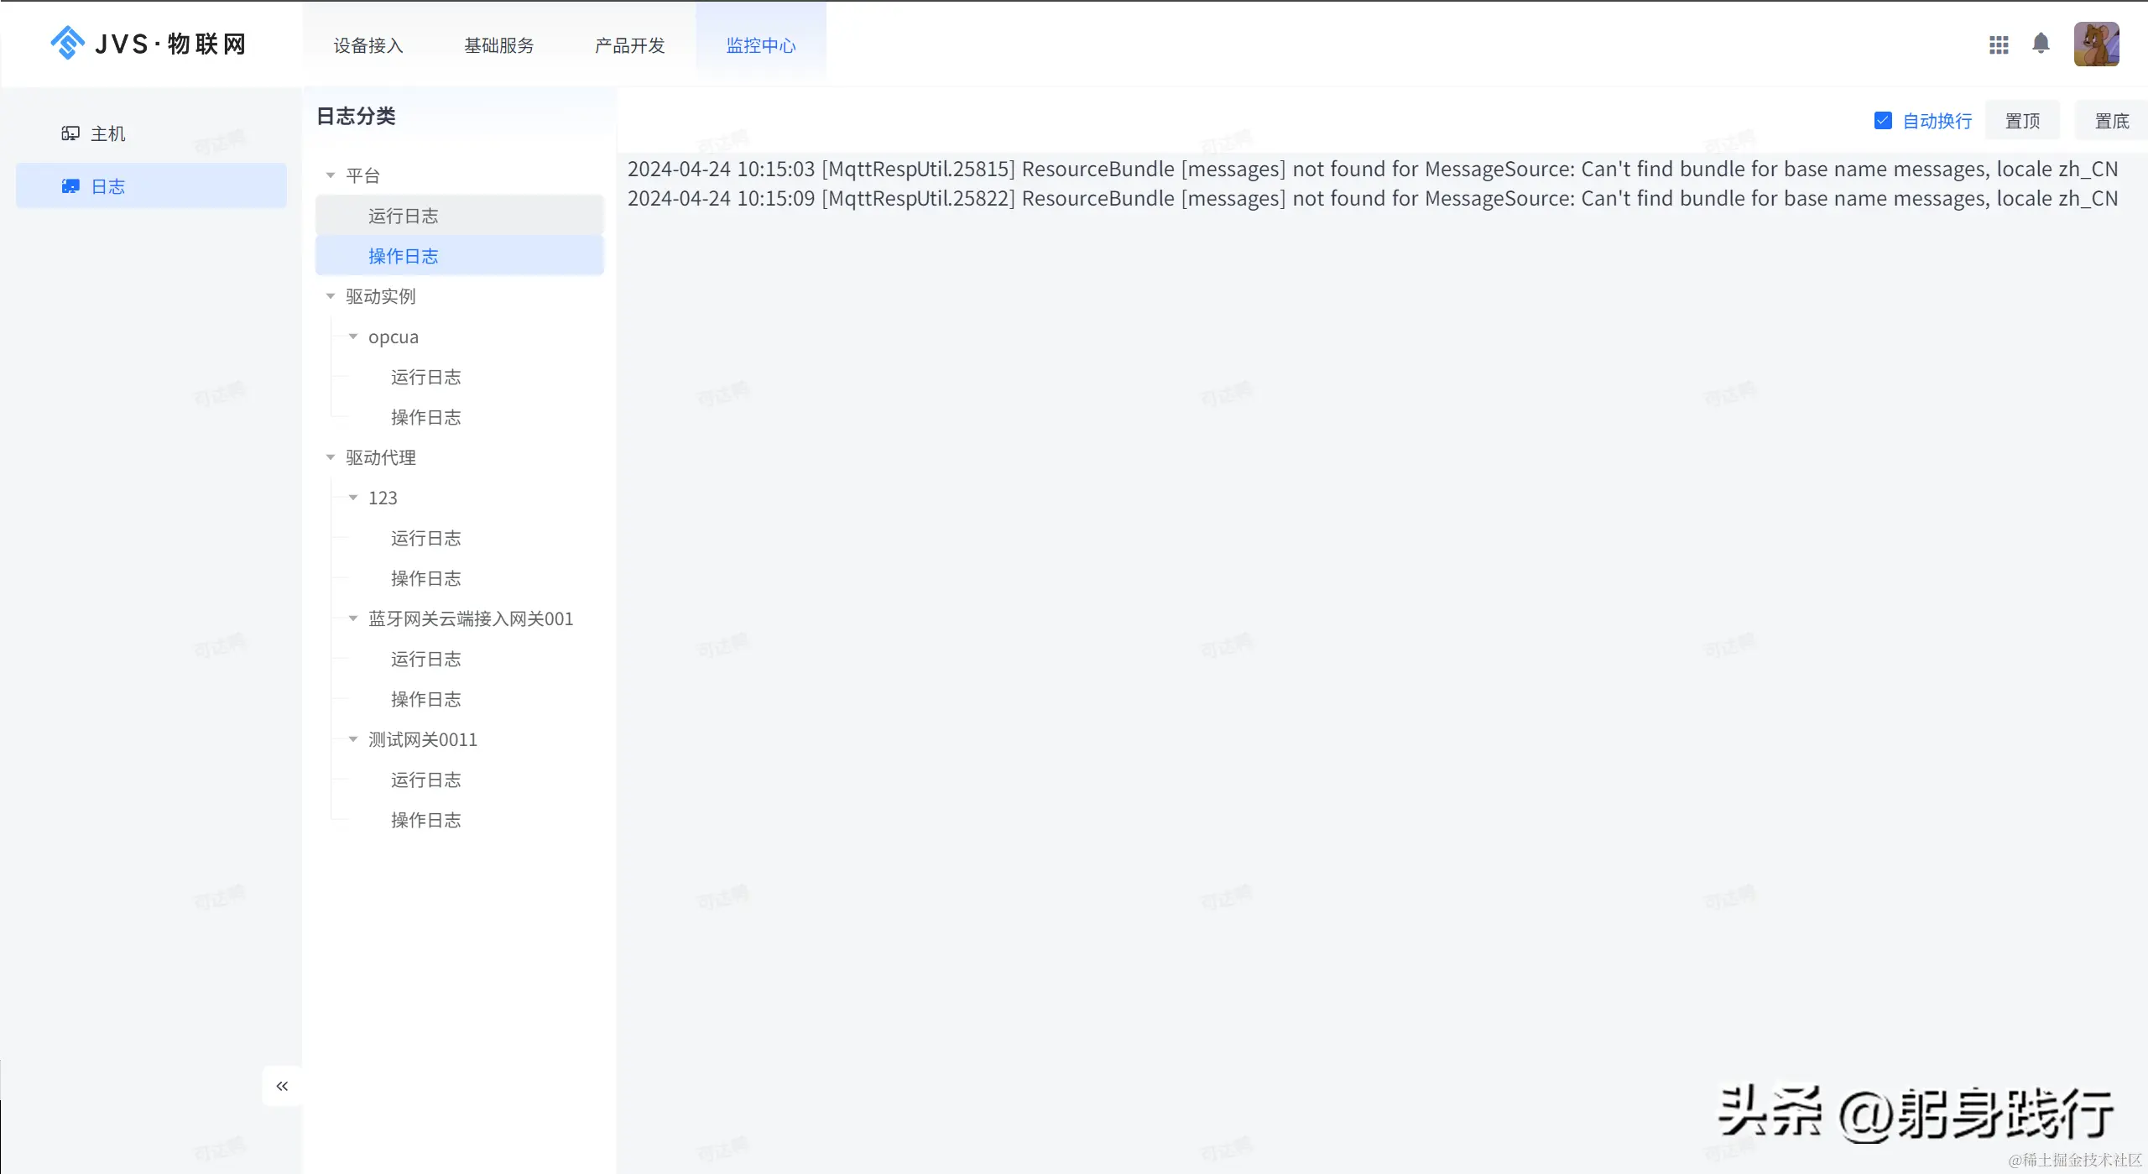Collapse the 驱动实例 tree node
This screenshot has width=2148, height=1174.
pyautogui.click(x=331, y=296)
